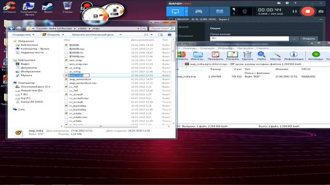Click WinRAR Удалить (Delete) toolbar icon

pos(247,56)
